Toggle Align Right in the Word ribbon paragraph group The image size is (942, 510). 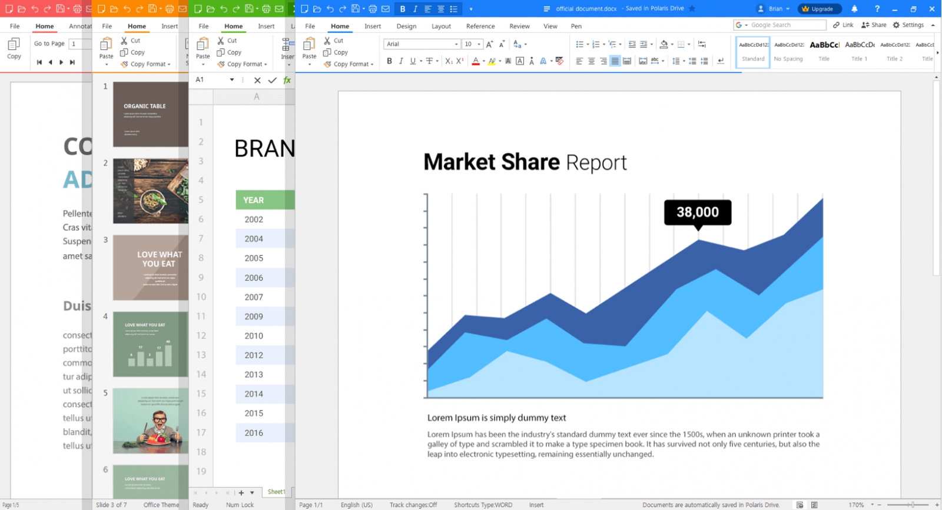[x=603, y=61]
